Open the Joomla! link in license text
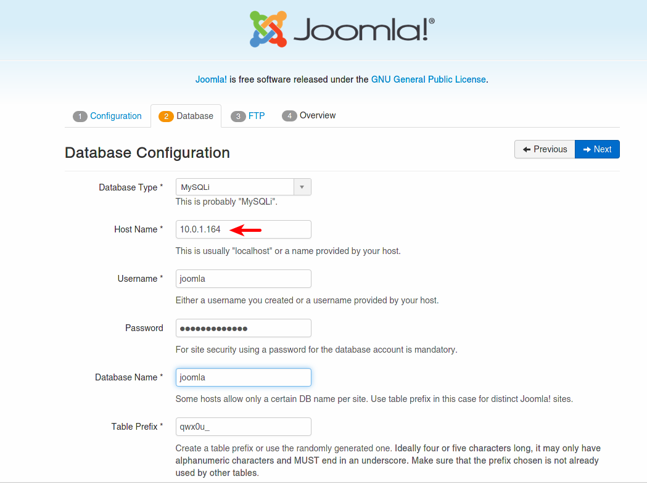 click(x=211, y=80)
